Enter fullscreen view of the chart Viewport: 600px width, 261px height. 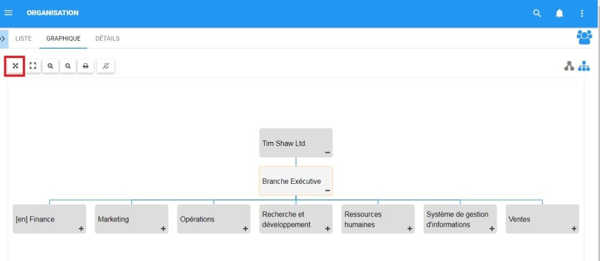(33, 66)
